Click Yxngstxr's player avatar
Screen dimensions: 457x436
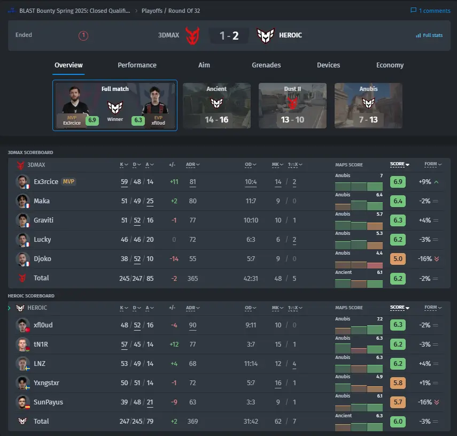pos(22,383)
